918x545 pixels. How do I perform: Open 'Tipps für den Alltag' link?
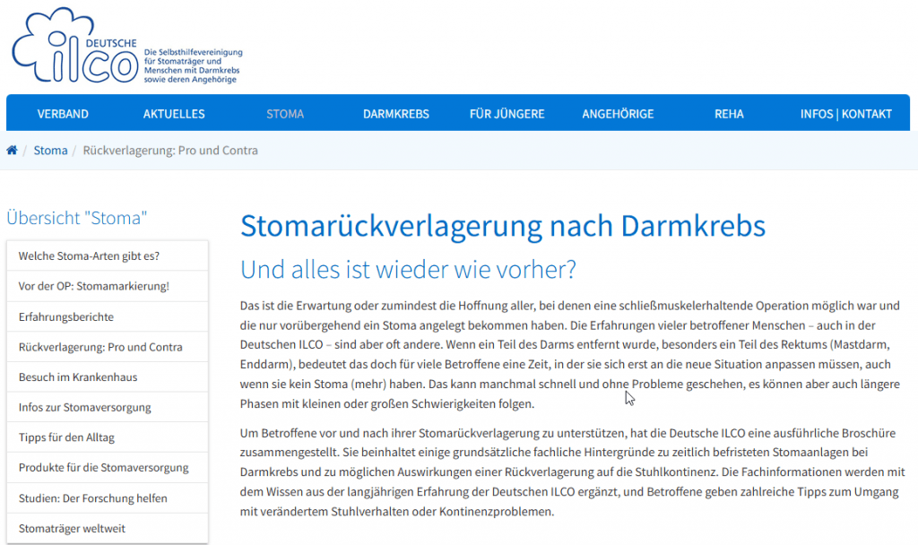pyautogui.click(x=66, y=437)
